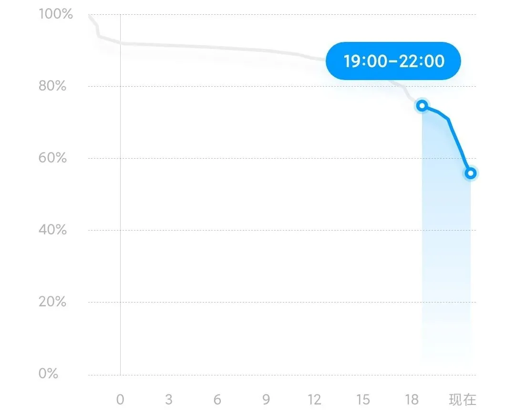
Task: Tap the 0 hour mark on axis
Action: pos(120,400)
